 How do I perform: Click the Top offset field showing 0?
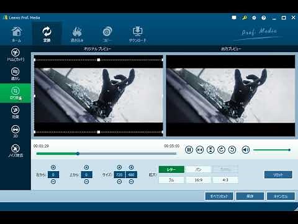(86, 175)
